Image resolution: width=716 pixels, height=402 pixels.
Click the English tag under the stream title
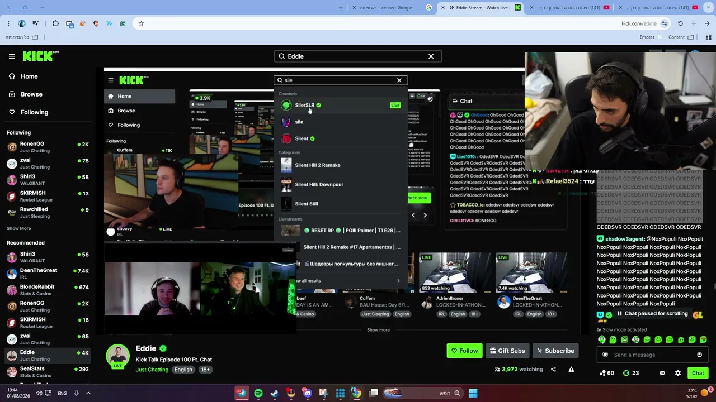point(183,370)
